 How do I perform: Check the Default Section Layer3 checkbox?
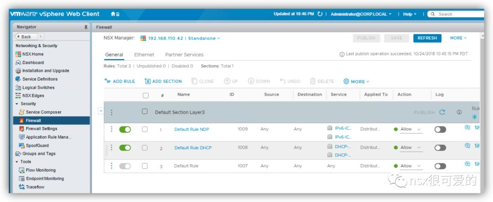pyautogui.click(x=145, y=111)
